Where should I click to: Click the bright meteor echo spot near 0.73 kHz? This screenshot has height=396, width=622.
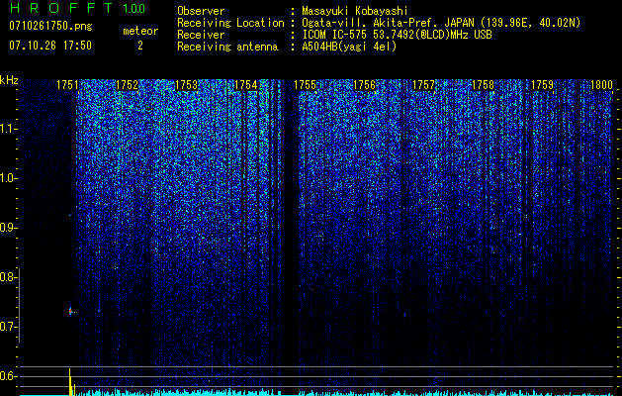(70, 312)
